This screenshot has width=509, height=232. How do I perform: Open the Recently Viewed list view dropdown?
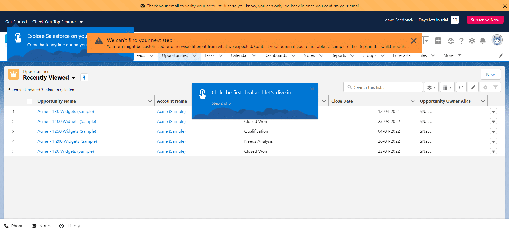point(74,78)
